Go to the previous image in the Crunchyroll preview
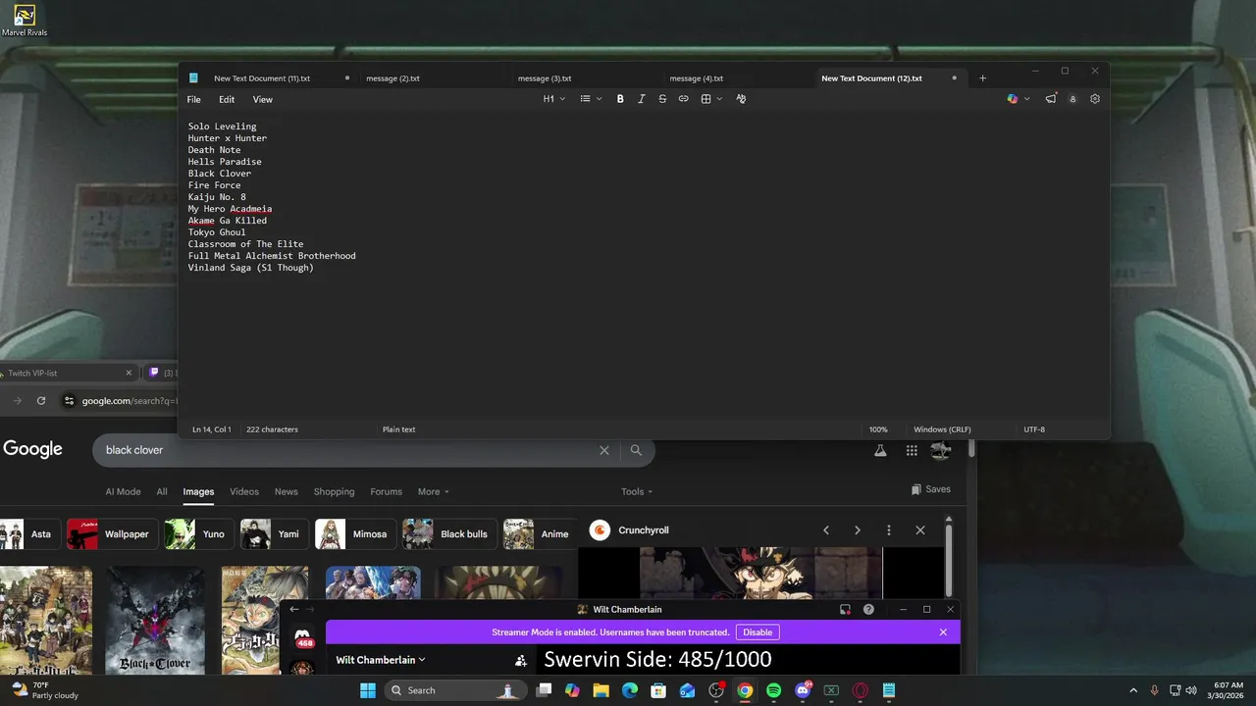Screen dimensions: 1256x706 (826, 530)
